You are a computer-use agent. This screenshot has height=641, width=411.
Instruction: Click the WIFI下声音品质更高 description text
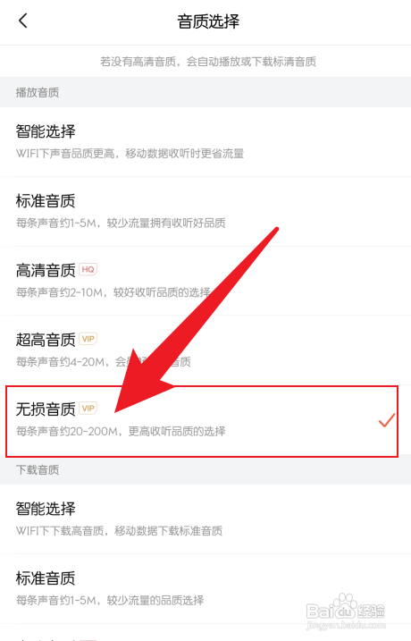[x=130, y=154]
